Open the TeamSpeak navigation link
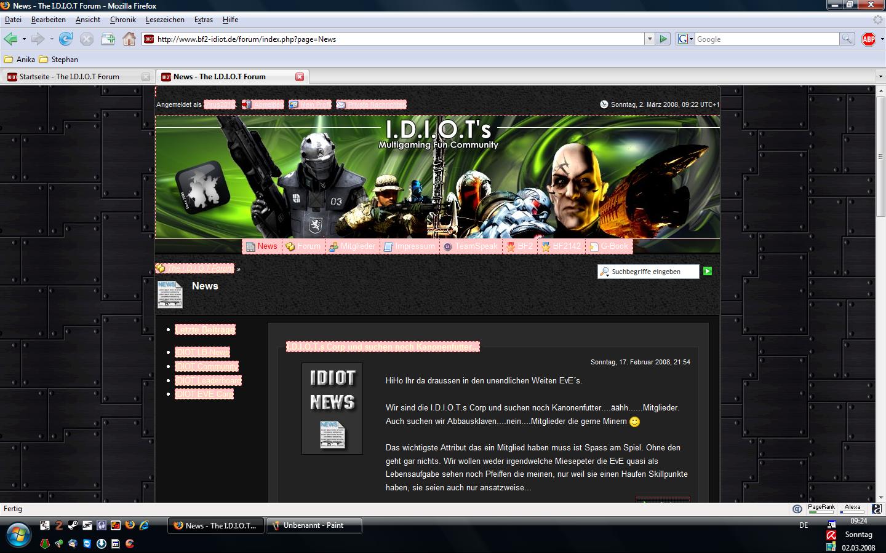The image size is (886, 553). pos(471,246)
